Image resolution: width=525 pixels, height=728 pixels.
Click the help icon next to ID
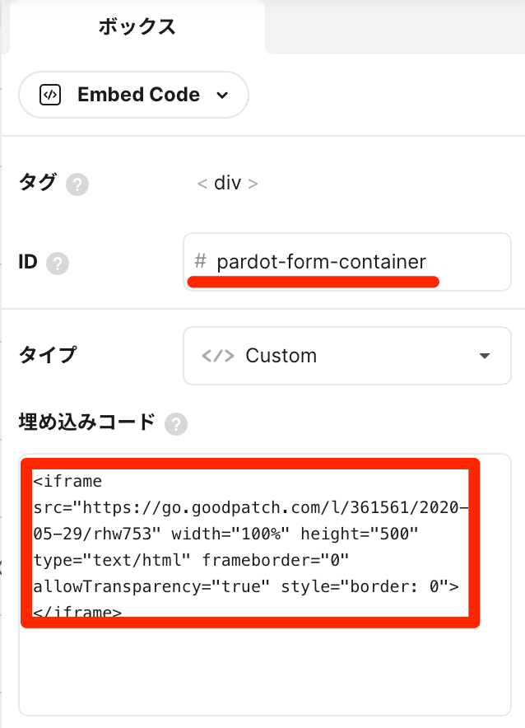(58, 264)
